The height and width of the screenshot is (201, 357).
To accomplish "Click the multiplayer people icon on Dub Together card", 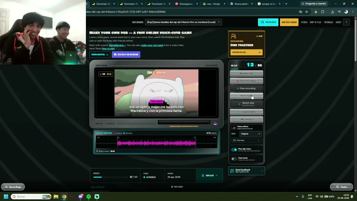I will (233, 36).
